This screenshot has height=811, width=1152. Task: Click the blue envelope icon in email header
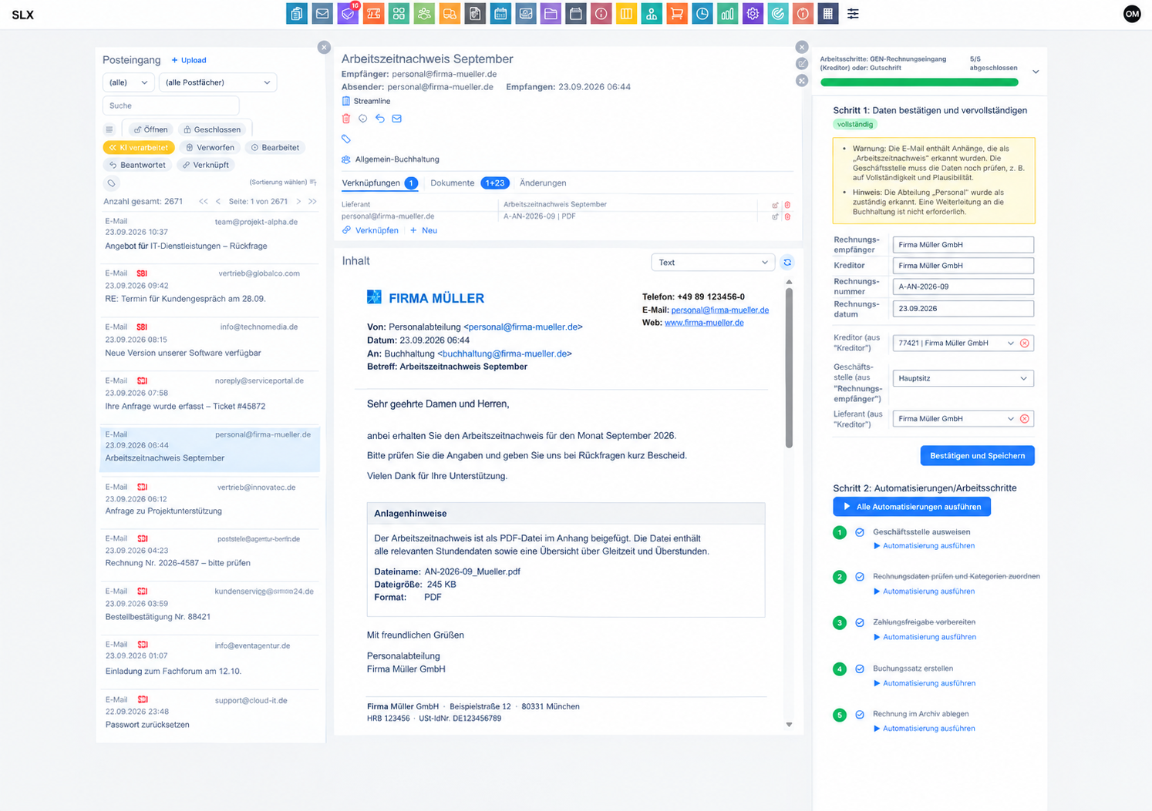[x=397, y=119]
